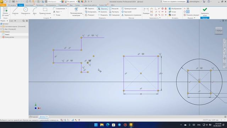Select the Перенос (Move) command
Image resolution: width=227 pixels, height=128 pixels.
[90, 9]
